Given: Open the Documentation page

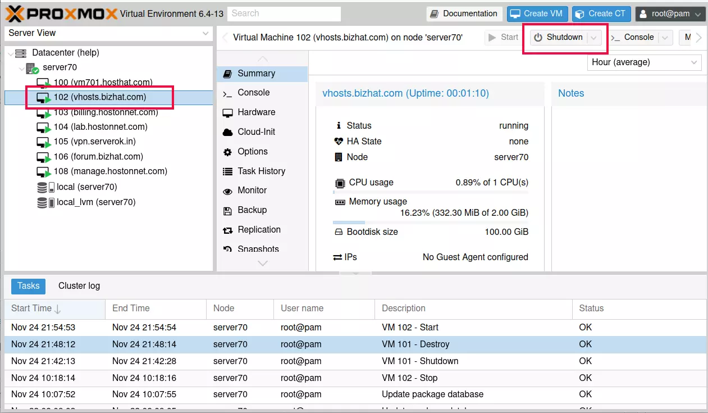Looking at the screenshot, I should click(x=464, y=13).
